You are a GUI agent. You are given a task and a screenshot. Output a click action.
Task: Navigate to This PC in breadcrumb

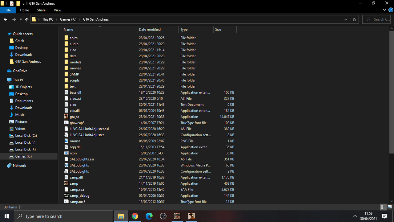click(48, 19)
